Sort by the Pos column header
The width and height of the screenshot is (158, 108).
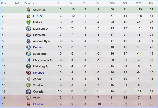pyautogui.click(x=4, y=3)
